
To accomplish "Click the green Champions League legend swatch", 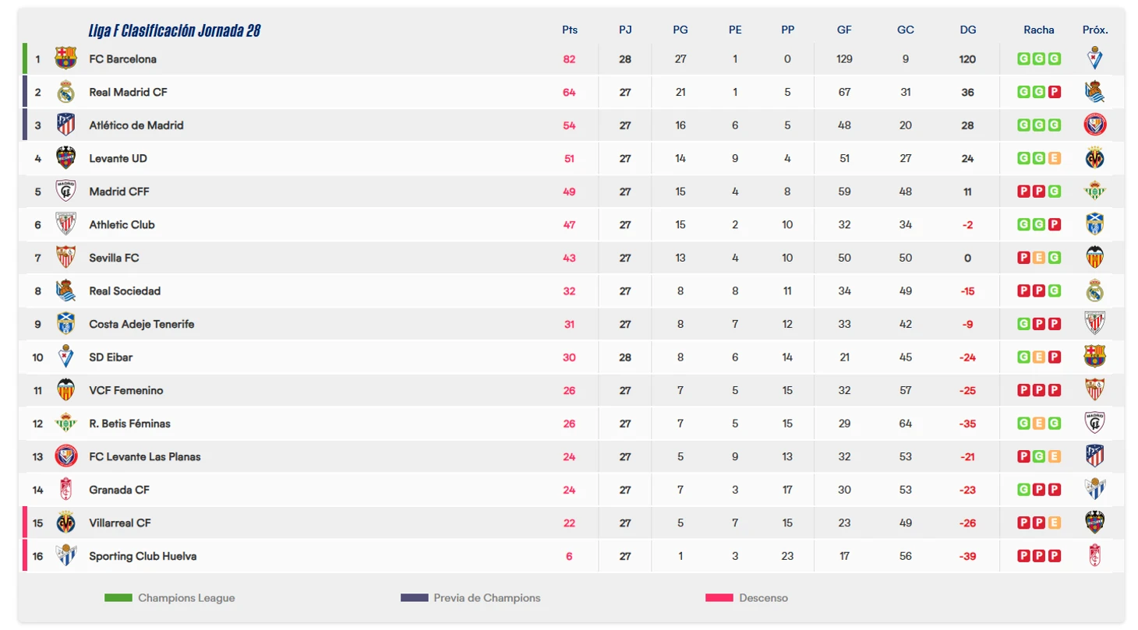I will [118, 598].
